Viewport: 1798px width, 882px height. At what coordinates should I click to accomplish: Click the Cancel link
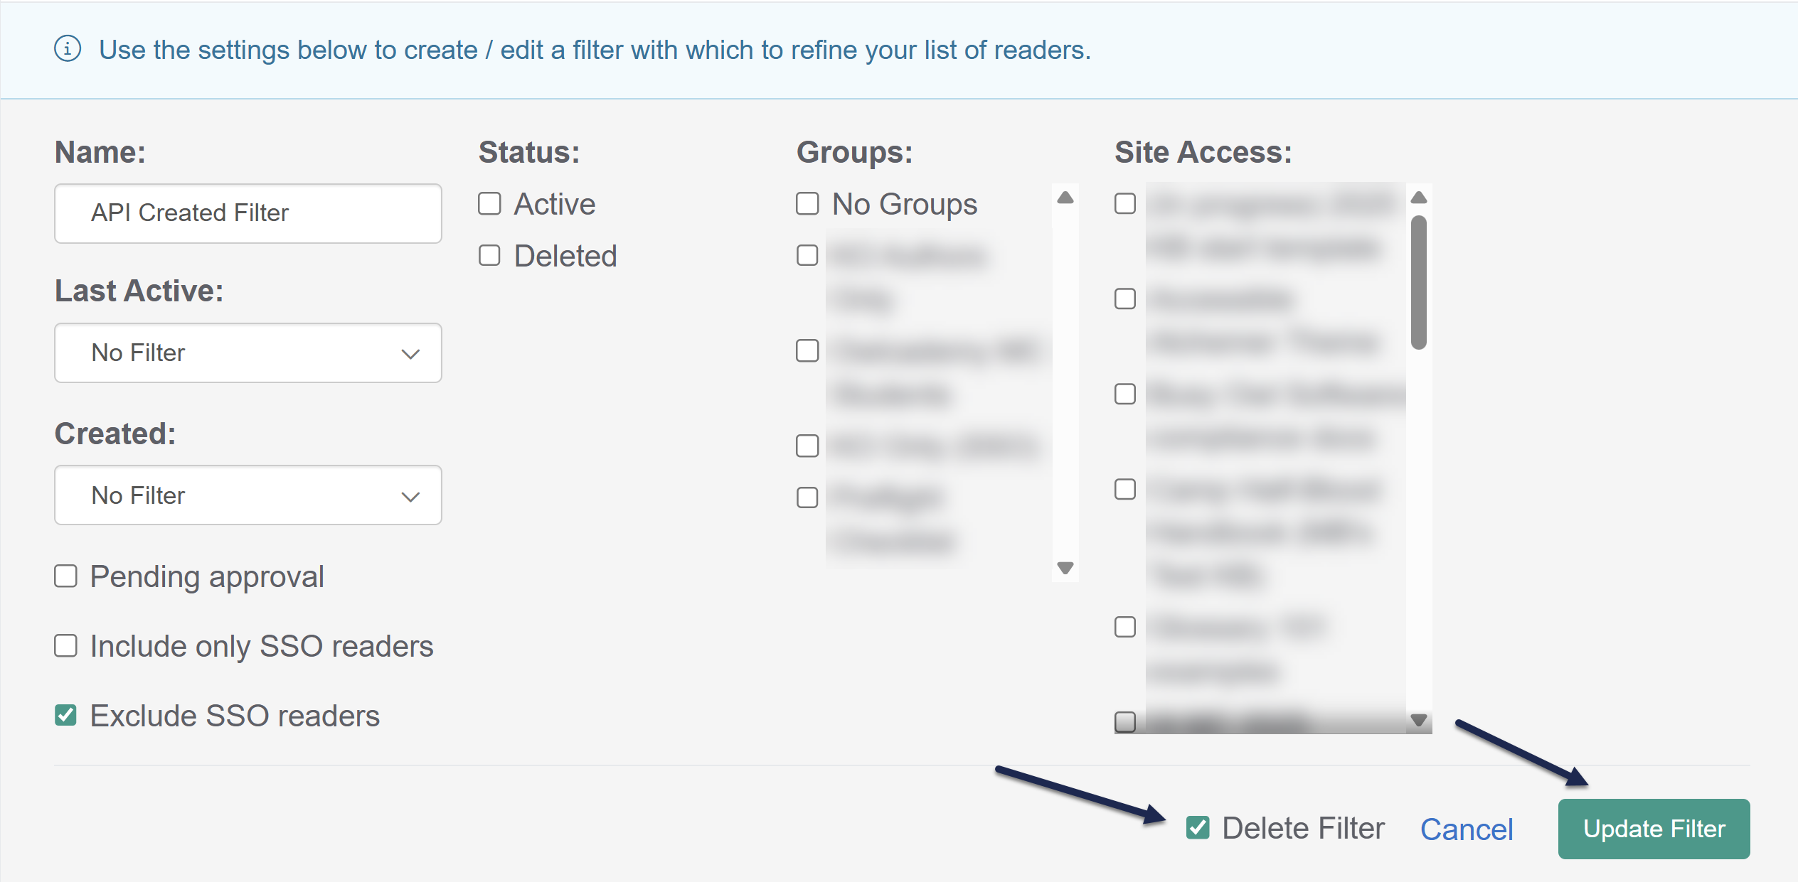1466,829
